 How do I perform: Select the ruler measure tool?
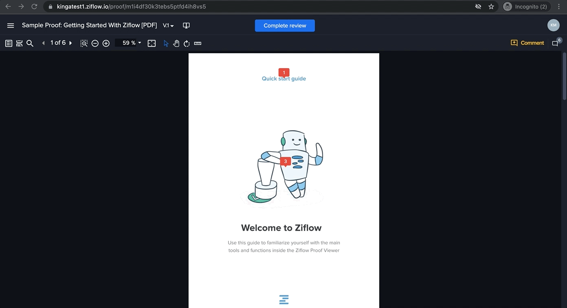198,43
